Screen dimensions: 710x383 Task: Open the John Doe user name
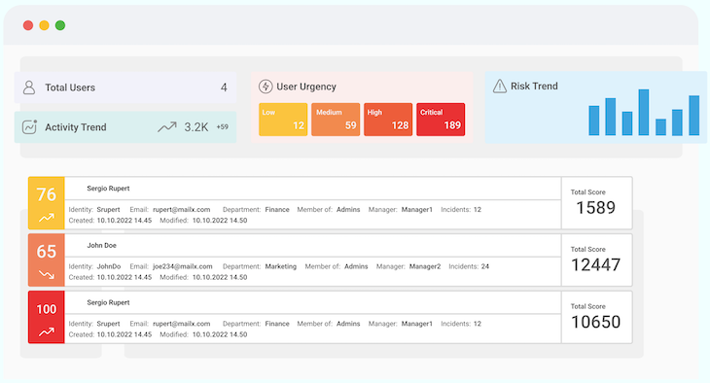point(102,245)
